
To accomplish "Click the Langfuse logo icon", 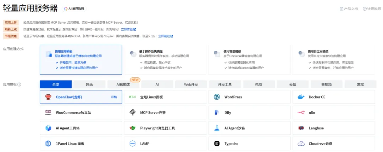I will tap(301, 128).
